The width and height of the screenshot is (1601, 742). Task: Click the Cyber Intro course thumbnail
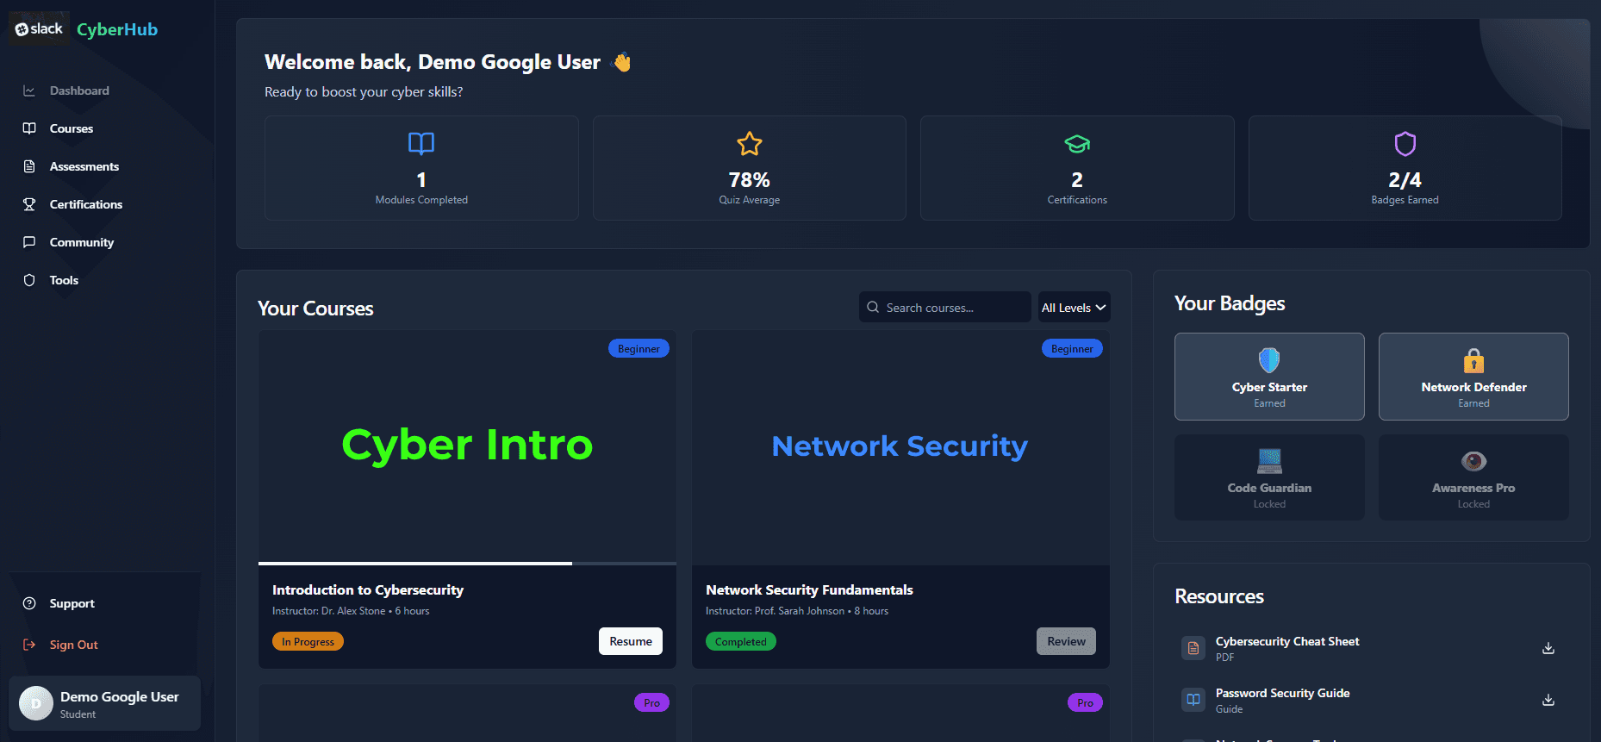pos(467,446)
